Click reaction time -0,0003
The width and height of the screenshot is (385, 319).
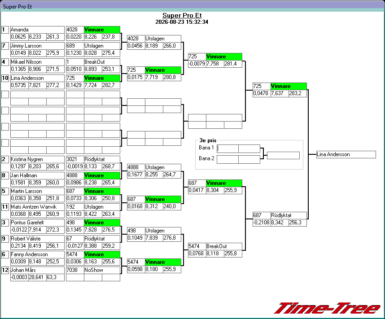pyautogui.click(x=19, y=277)
